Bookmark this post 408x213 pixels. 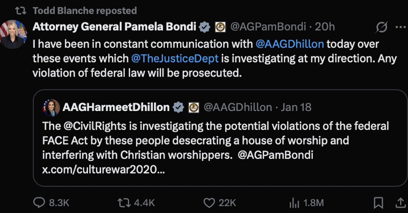tap(378, 203)
